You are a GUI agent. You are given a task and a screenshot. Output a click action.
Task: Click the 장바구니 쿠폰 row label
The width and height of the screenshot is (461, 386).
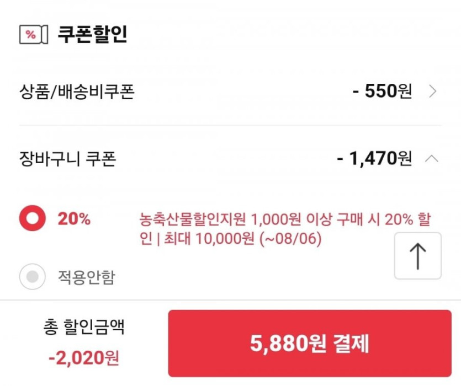coord(67,159)
